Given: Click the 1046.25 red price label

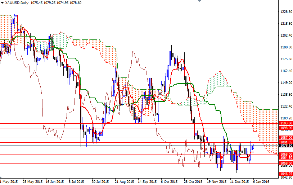Looking at the screenshot, I should click(286, 174).
